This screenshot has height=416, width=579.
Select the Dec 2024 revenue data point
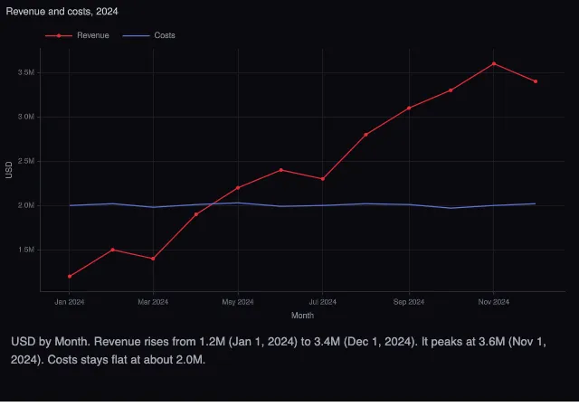click(x=536, y=81)
